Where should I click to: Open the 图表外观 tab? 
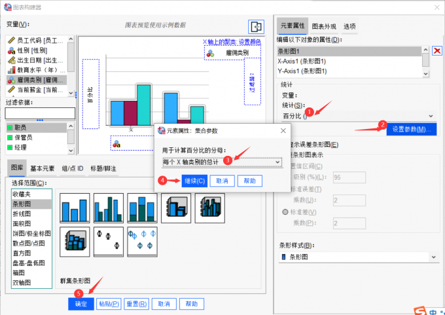pos(324,26)
